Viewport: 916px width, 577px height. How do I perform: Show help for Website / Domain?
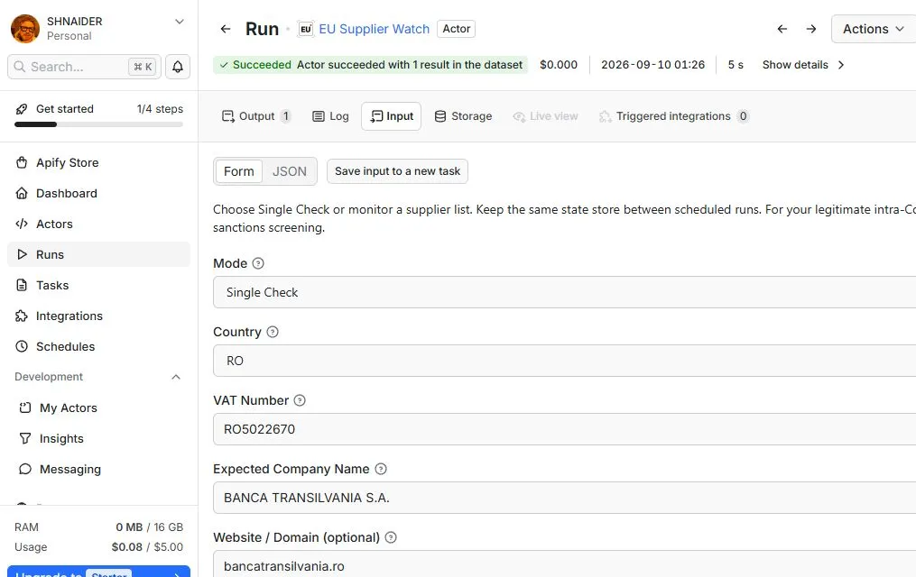point(391,537)
